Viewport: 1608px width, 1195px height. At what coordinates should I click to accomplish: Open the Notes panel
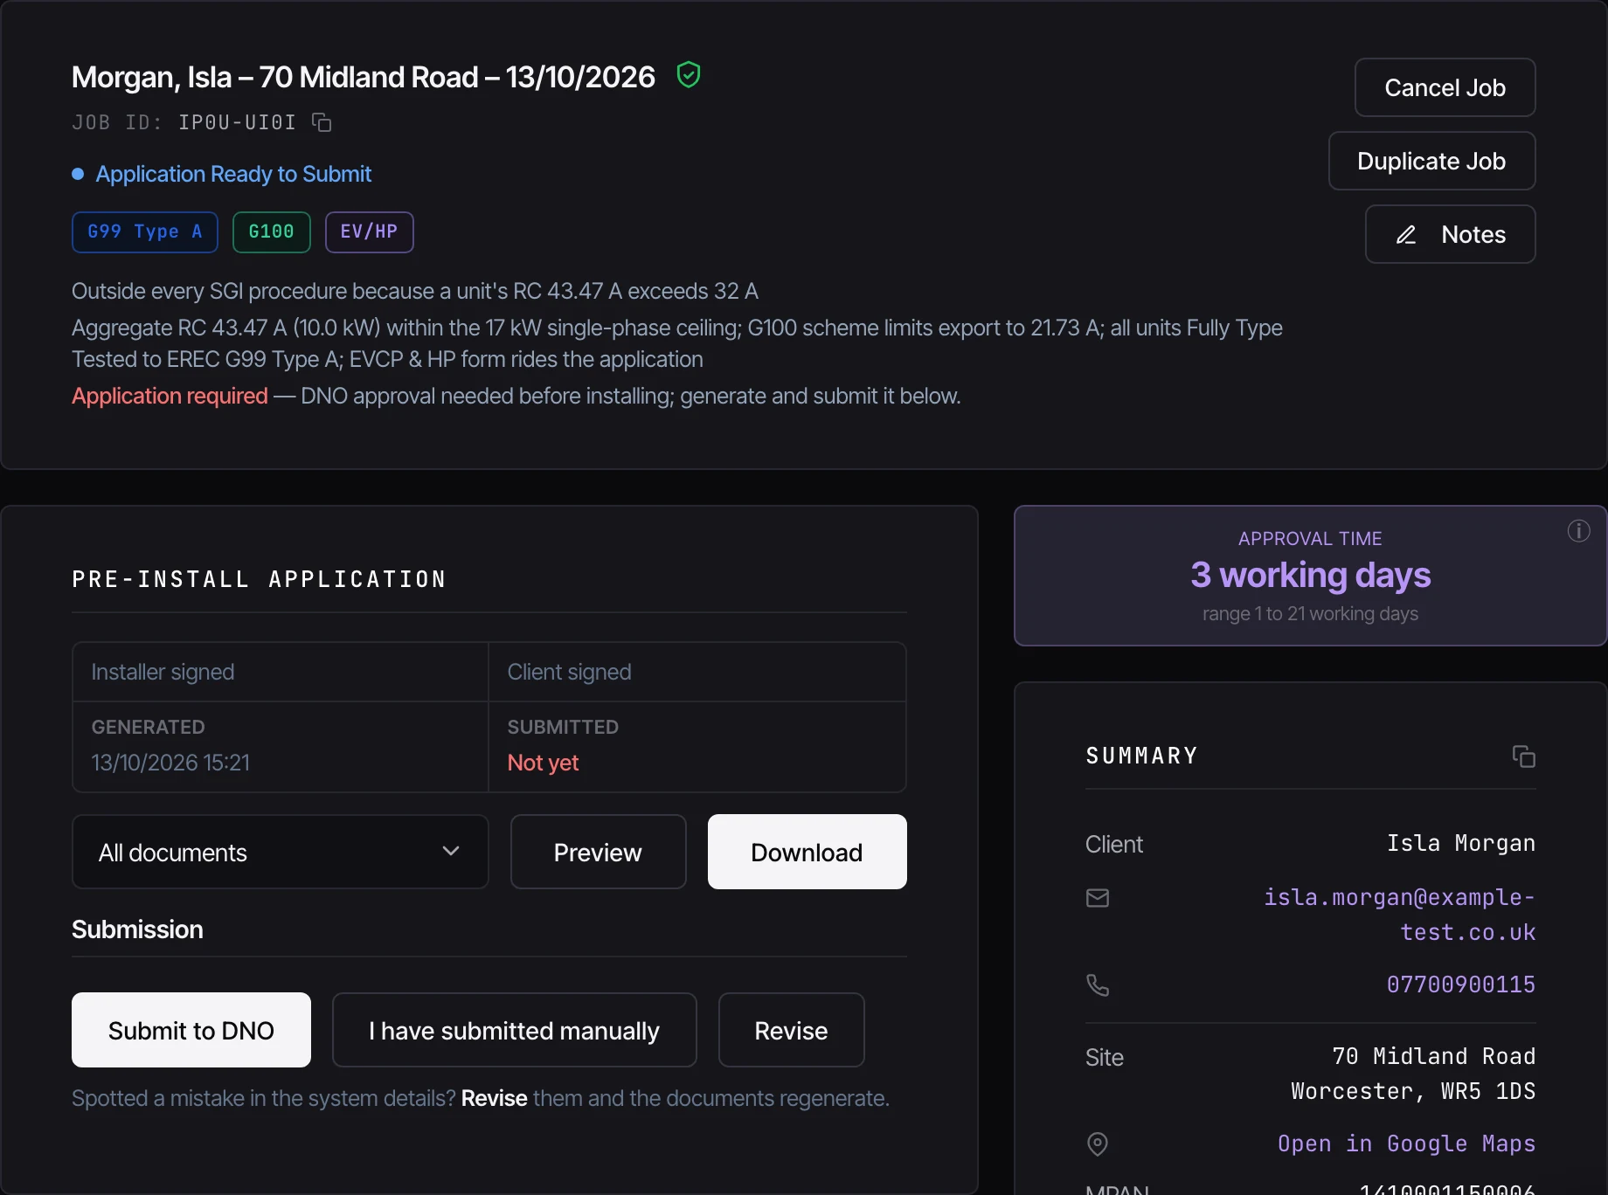1450,234
